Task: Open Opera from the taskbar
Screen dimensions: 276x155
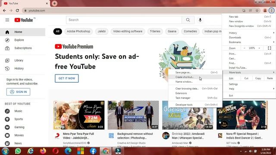Action: (x=56, y=151)
